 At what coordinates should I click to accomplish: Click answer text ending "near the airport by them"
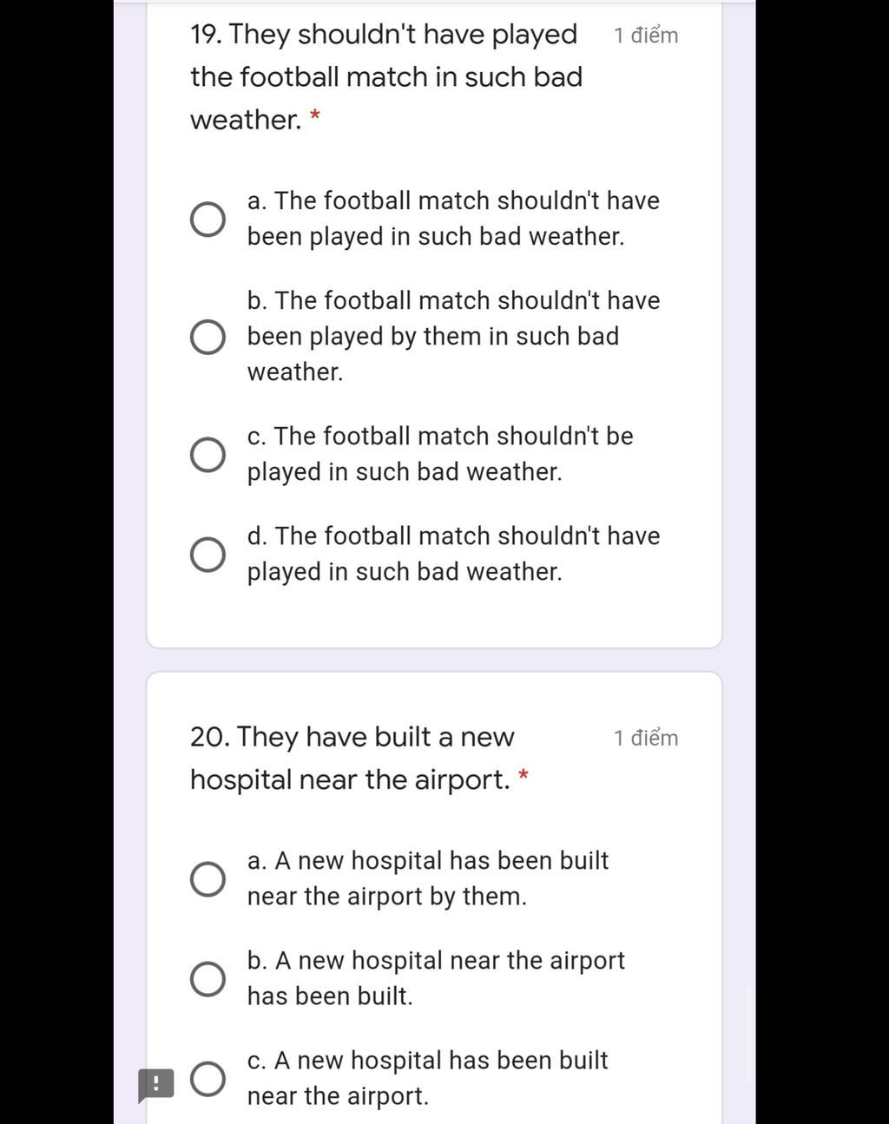point(427,878)
